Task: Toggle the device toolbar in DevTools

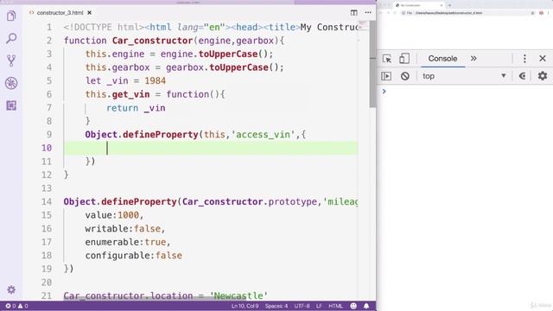Action: click(x=404, y=59)
